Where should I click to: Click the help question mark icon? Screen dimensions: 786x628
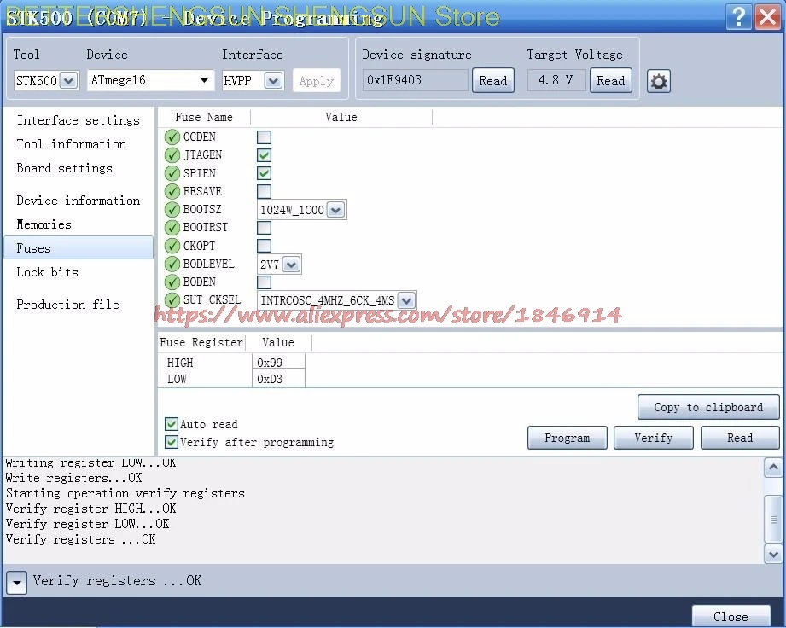click(x=739, y=16)
